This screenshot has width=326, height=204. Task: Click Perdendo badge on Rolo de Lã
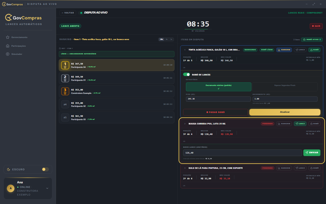(x=267, y=168)
